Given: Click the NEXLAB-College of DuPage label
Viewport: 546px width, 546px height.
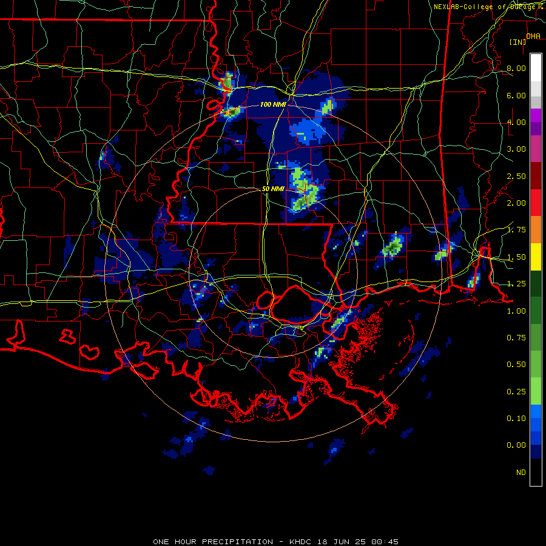Looking at the screenshot, I should tap(485, 7).
